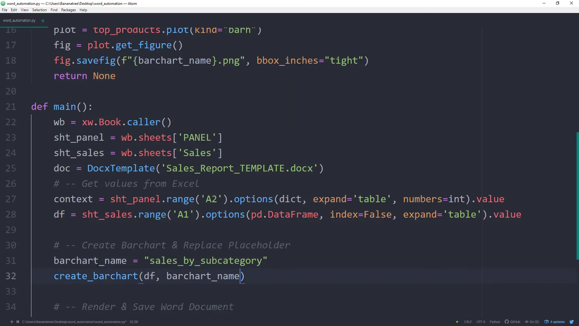
Task: Click the 32:38 cursor position indicator
Action: coord(133,322)
